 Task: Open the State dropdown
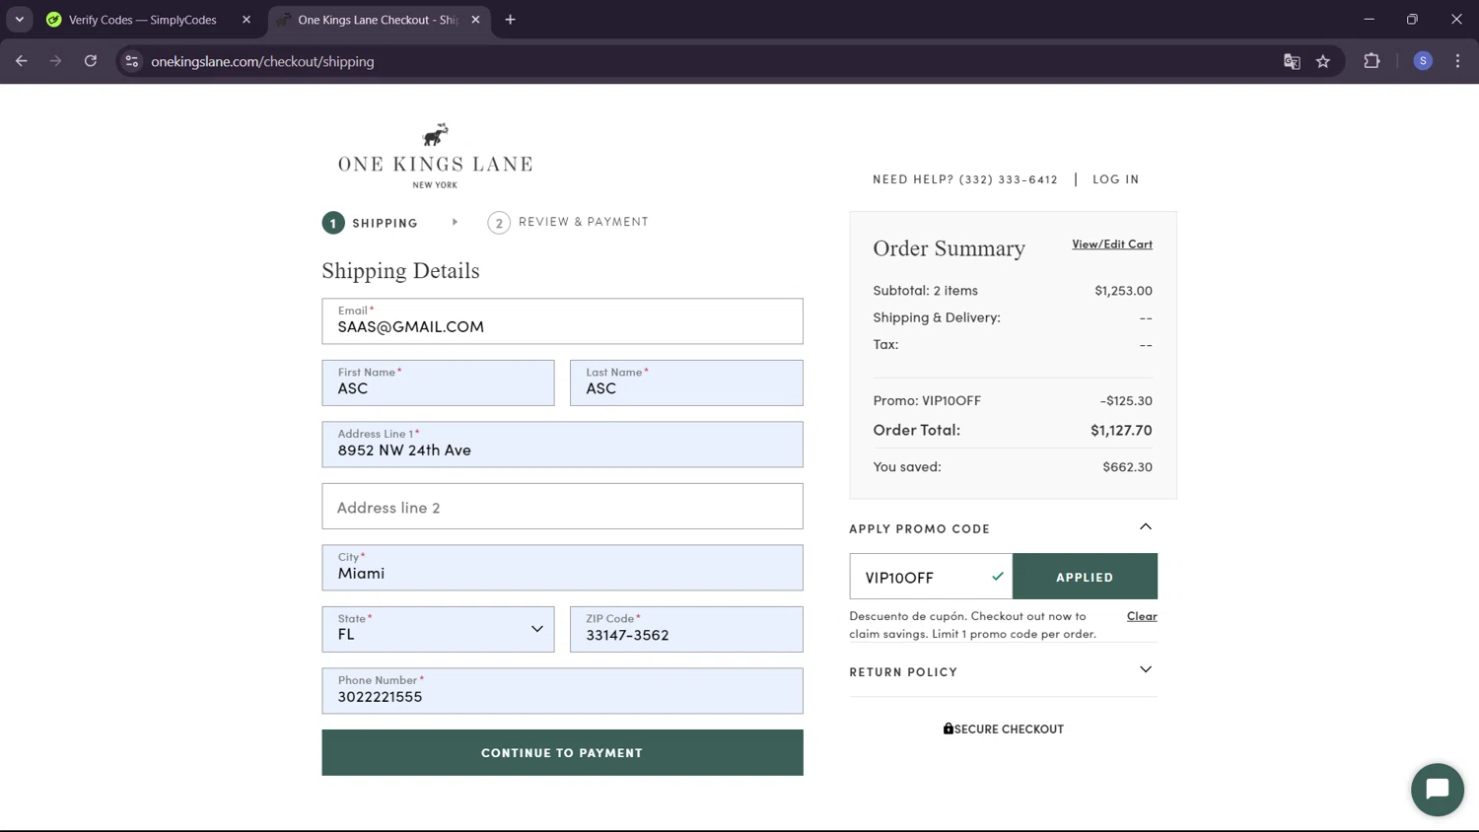(x=438, y=629)
